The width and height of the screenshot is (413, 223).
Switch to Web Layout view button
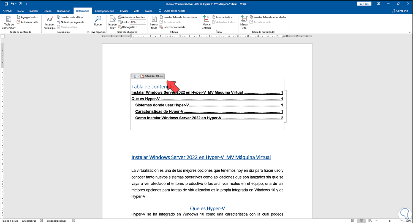point(370,221)
